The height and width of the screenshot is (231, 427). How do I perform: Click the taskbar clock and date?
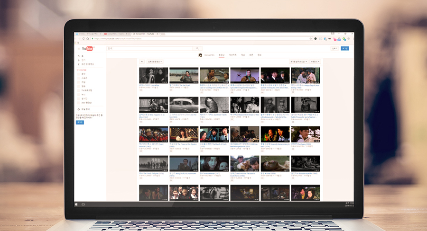click(x=349, y=204)
